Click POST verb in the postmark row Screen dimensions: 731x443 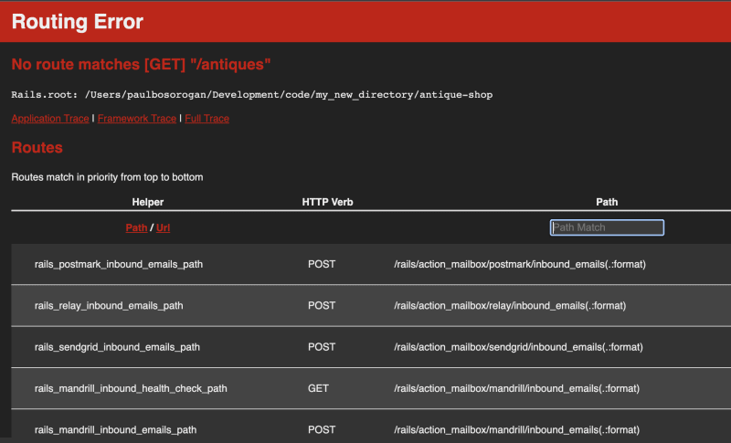[x=322, y=264]
